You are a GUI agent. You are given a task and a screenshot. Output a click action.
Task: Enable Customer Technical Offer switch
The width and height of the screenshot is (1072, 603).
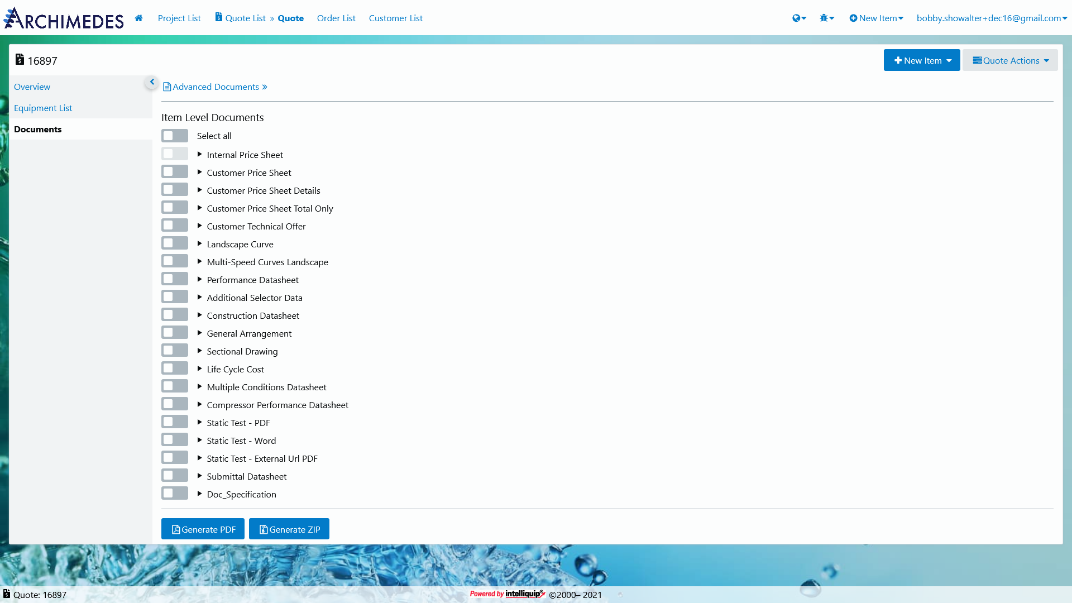(175, 225)
